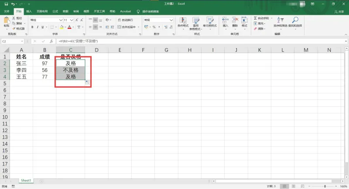Viewport: 349px width, 189px height.
Task: Click the zoom slider handle
Action: [325, 186]
